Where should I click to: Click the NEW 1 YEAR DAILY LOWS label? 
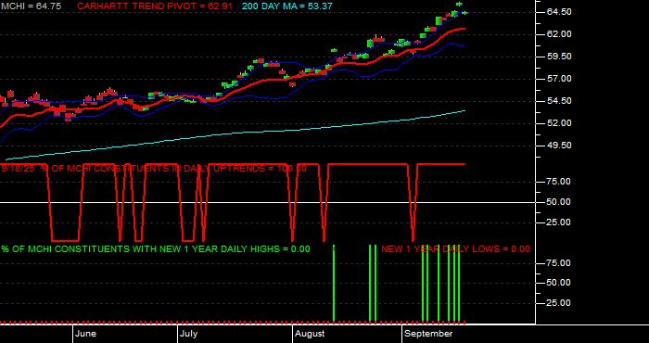[x=455, y=249]
